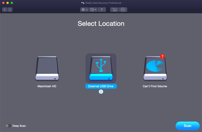Select the External USB Drive icon
Image resolution: width=202 pixels, height=132 pixels.
pyautogui.click(x=101, y=69)
